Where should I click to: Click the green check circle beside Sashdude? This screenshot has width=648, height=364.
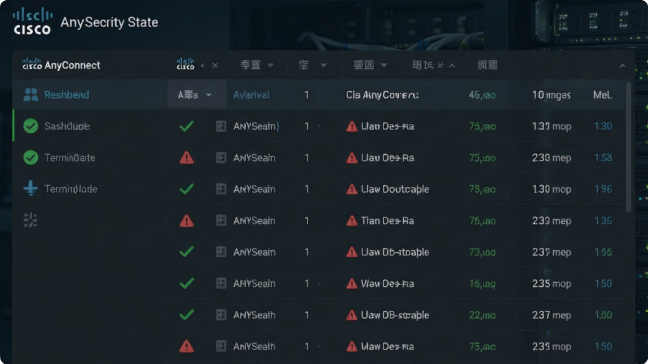point(30,126)
